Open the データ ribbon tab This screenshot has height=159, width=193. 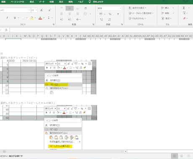pos(42,2)
